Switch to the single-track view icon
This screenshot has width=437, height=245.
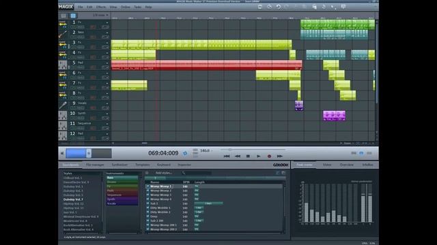coord(64,16)
